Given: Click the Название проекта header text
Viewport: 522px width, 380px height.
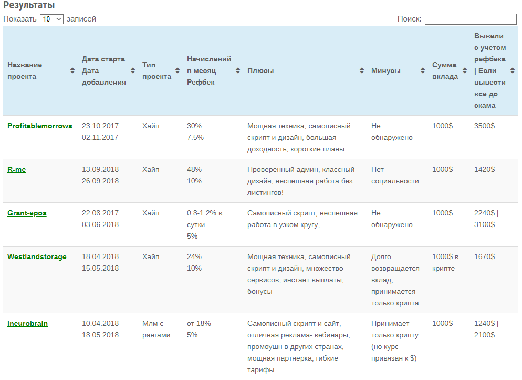Looking at the screenshot, I should point(25,70).
